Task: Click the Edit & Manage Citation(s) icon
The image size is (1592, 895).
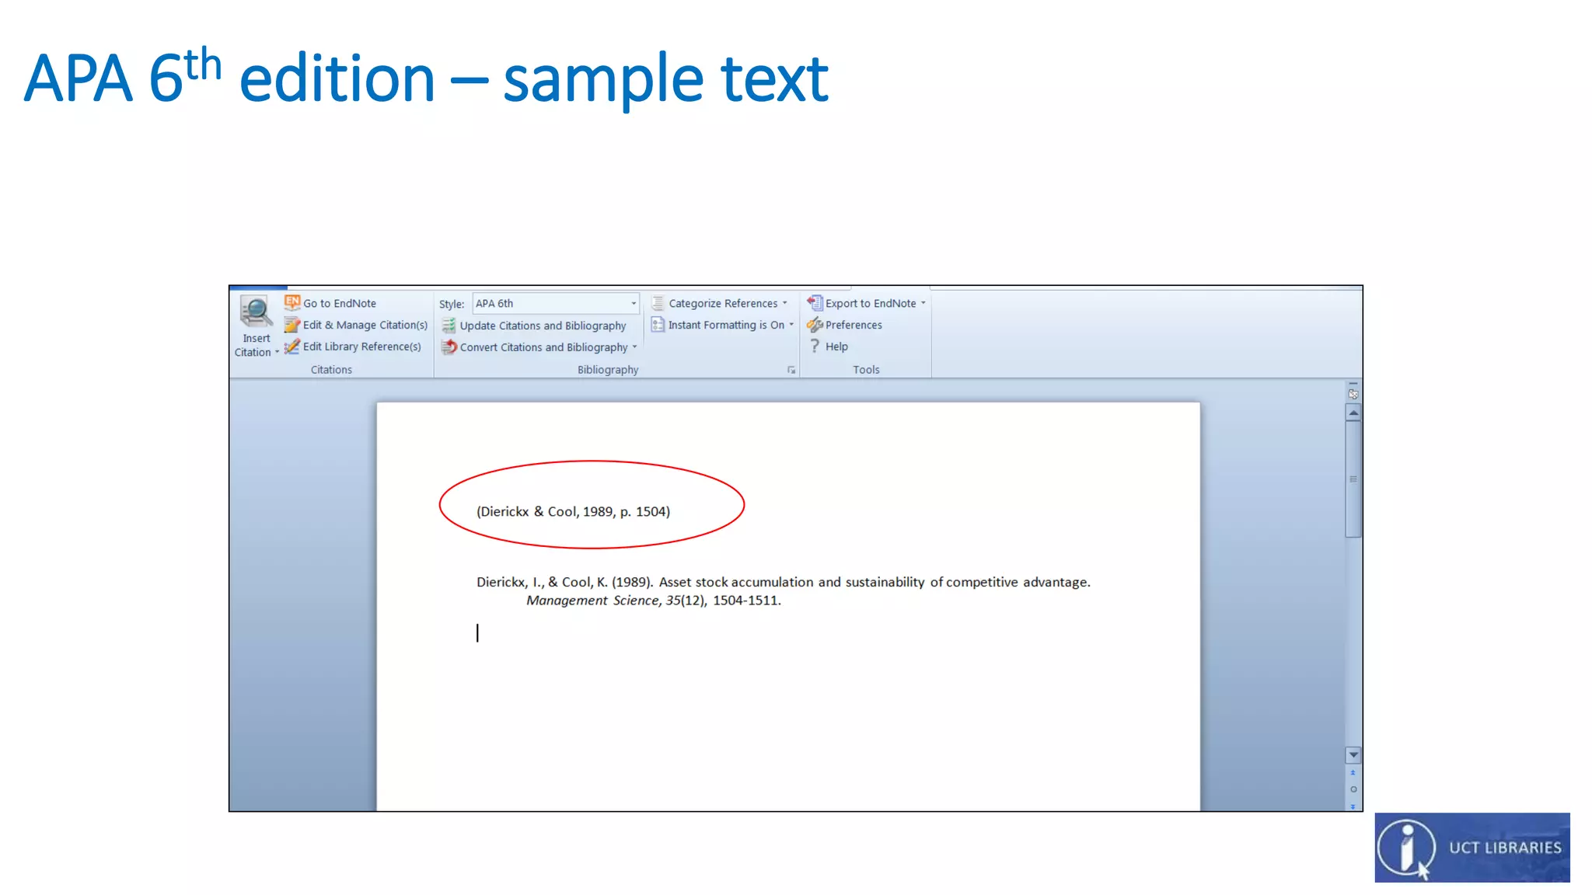Action: (292, 325)
